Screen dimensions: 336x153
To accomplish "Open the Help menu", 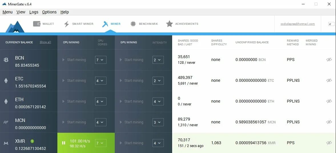I will click(x=65, y=12).
